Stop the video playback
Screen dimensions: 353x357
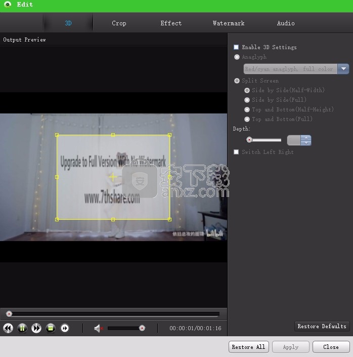51,328
